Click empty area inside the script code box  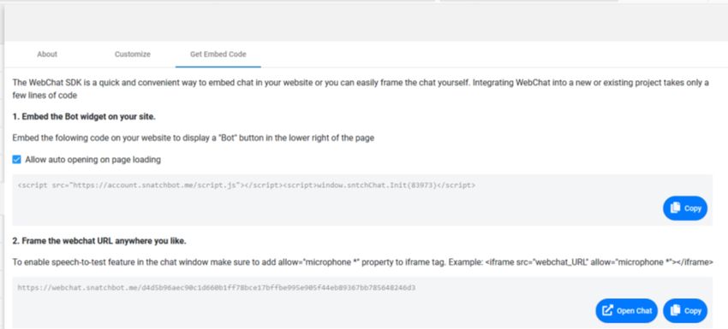point(325,209)
